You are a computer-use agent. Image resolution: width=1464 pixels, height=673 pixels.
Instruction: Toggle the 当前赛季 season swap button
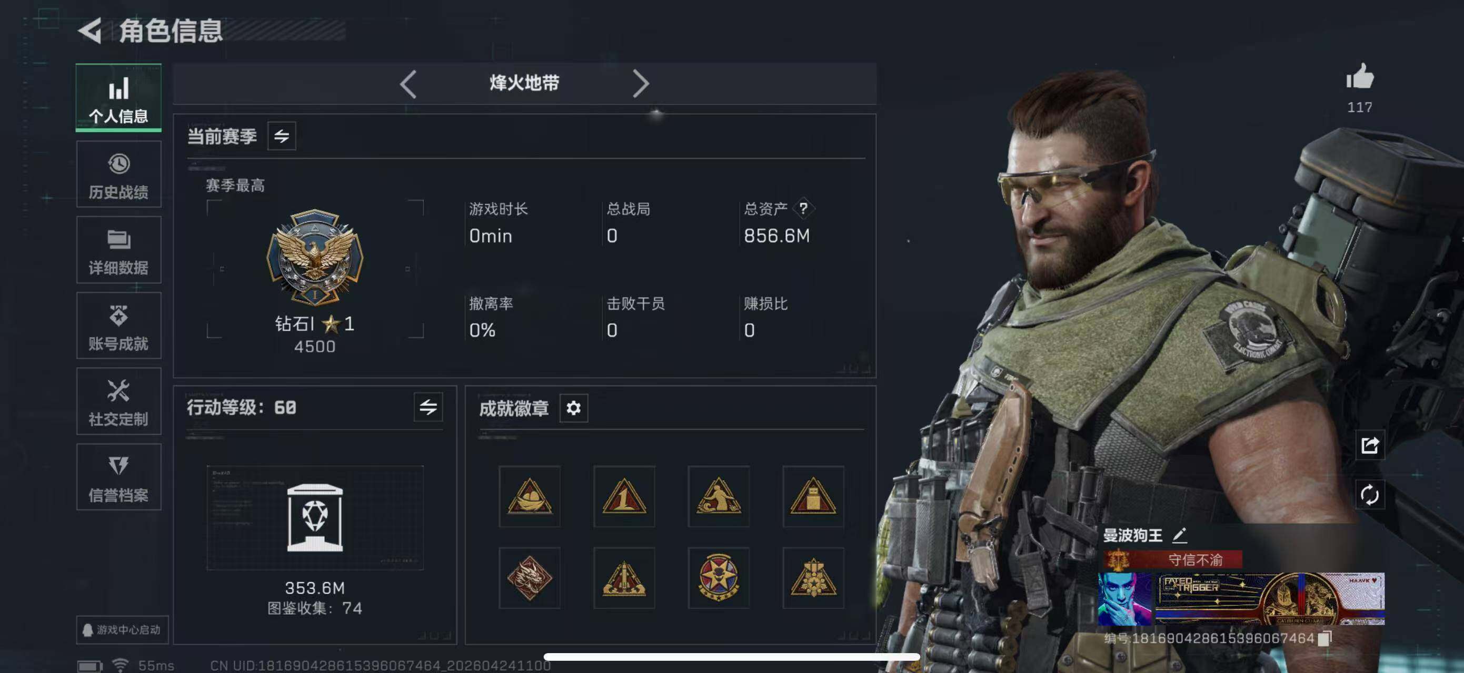[281, 136]
